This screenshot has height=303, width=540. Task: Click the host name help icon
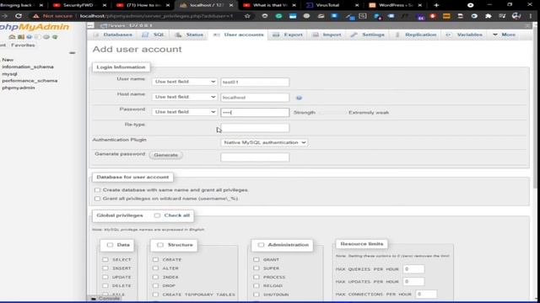coord(299,98)
